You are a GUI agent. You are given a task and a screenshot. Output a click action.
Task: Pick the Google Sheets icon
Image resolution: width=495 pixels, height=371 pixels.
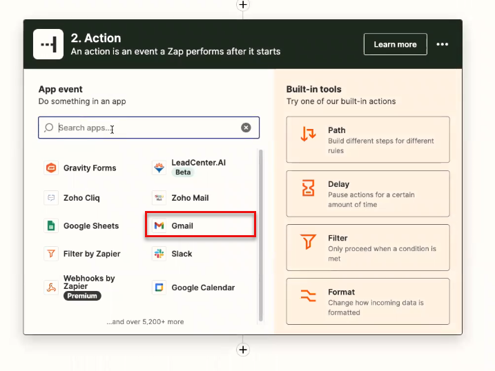[x=50, y=226]
